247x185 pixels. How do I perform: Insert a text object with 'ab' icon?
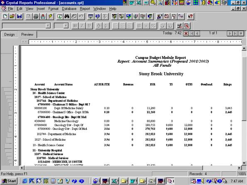point(98,16)
